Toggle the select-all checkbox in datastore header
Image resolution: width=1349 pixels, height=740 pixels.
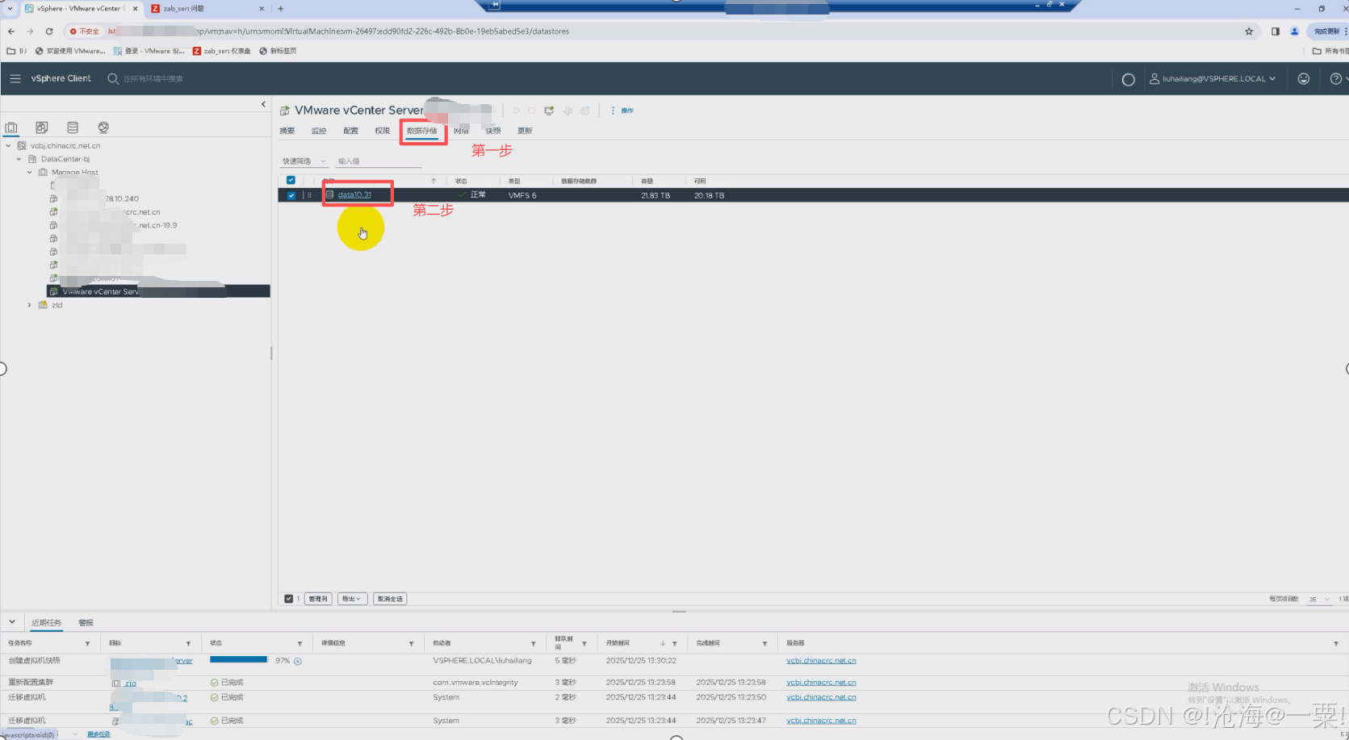(x=291, y=181)
